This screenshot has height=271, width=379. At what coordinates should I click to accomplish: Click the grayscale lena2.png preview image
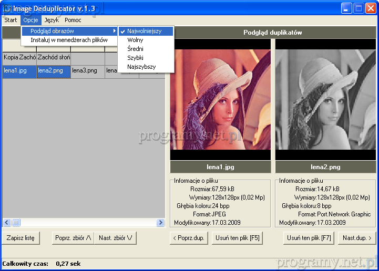coord(325,99)
